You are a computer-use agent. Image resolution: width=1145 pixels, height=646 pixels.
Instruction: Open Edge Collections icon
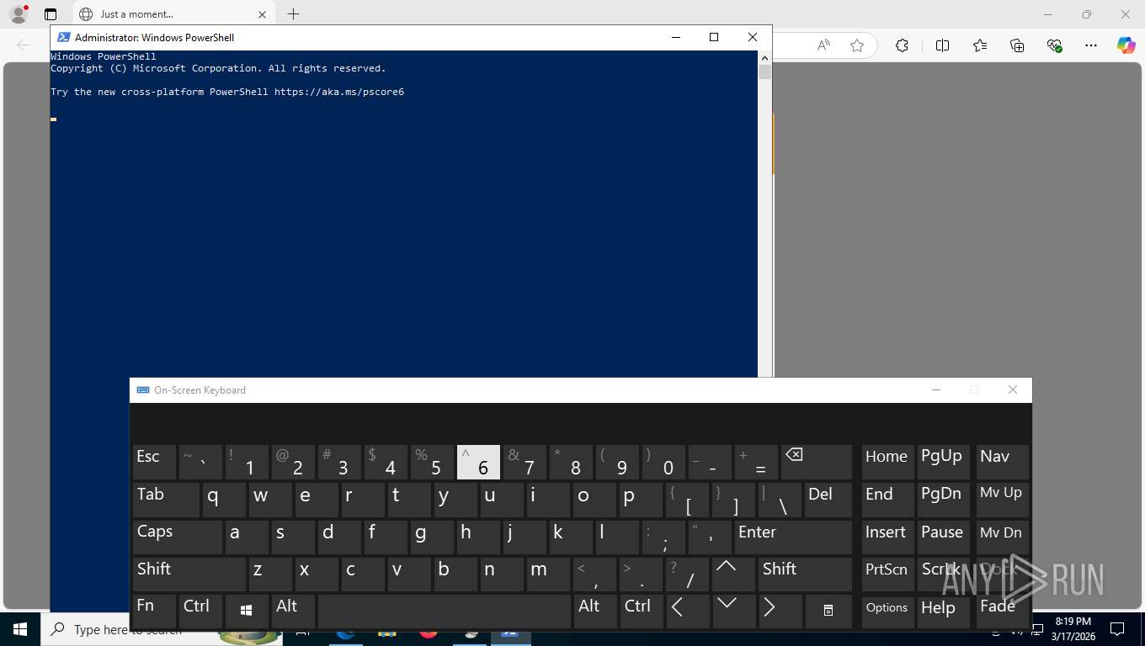click(1017, 45)
